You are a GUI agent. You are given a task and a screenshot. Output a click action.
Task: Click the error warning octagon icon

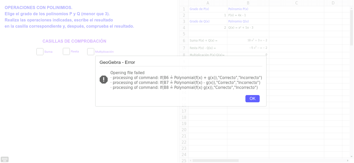click(104, 80)
